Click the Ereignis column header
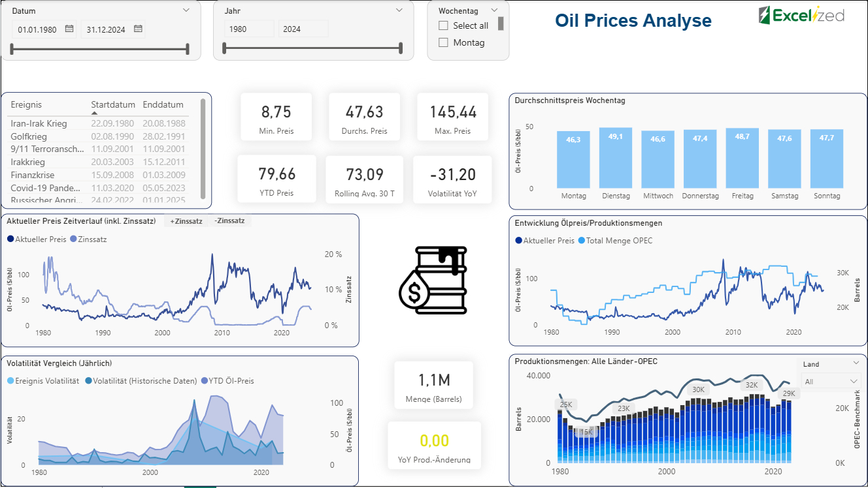This screenshot has height=488, width=868. pyautogui.click(x=26, y=104)
